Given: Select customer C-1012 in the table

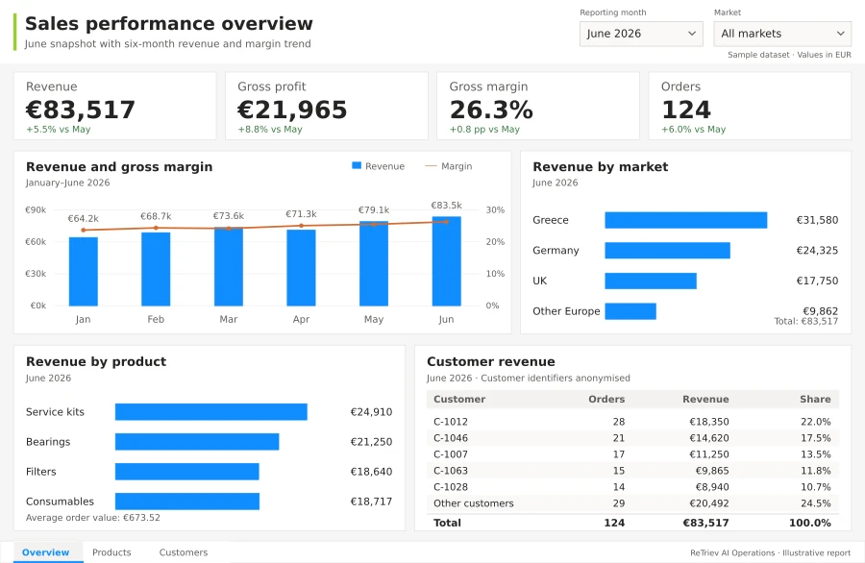Looking at the screenshot, I should coord(451,421).
